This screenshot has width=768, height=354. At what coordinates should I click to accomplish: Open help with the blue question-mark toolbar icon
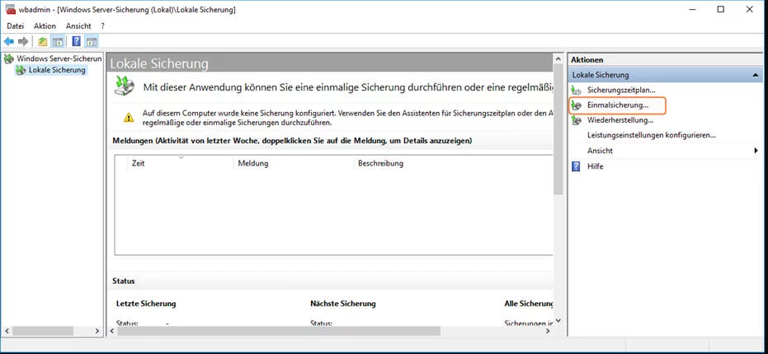coord(77,41)
